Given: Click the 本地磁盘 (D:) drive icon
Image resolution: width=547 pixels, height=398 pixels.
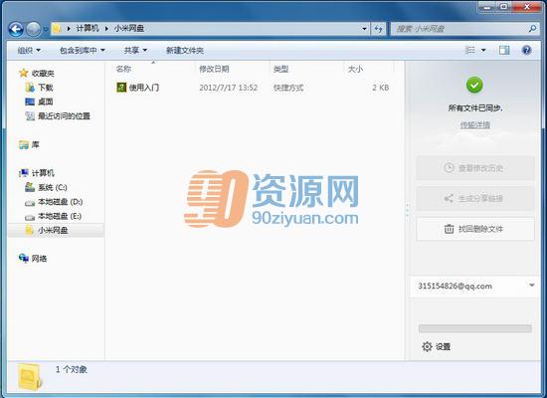Looking at the screenshot, I should (30, 203).
